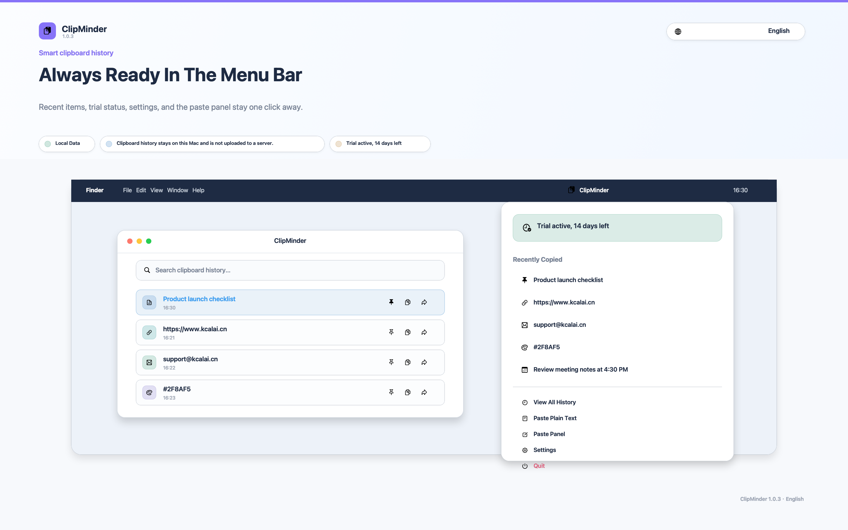This screenshot has height=530, width=848.
Task: Select support@kcalai.cn row in window
Action: pyautogui.click(x=290, y=362)
